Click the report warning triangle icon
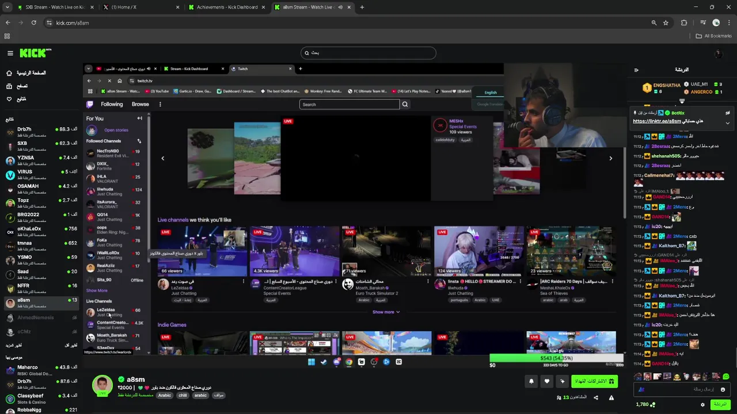The width and height of the screenshot is (737, 414). coord(611,397)
